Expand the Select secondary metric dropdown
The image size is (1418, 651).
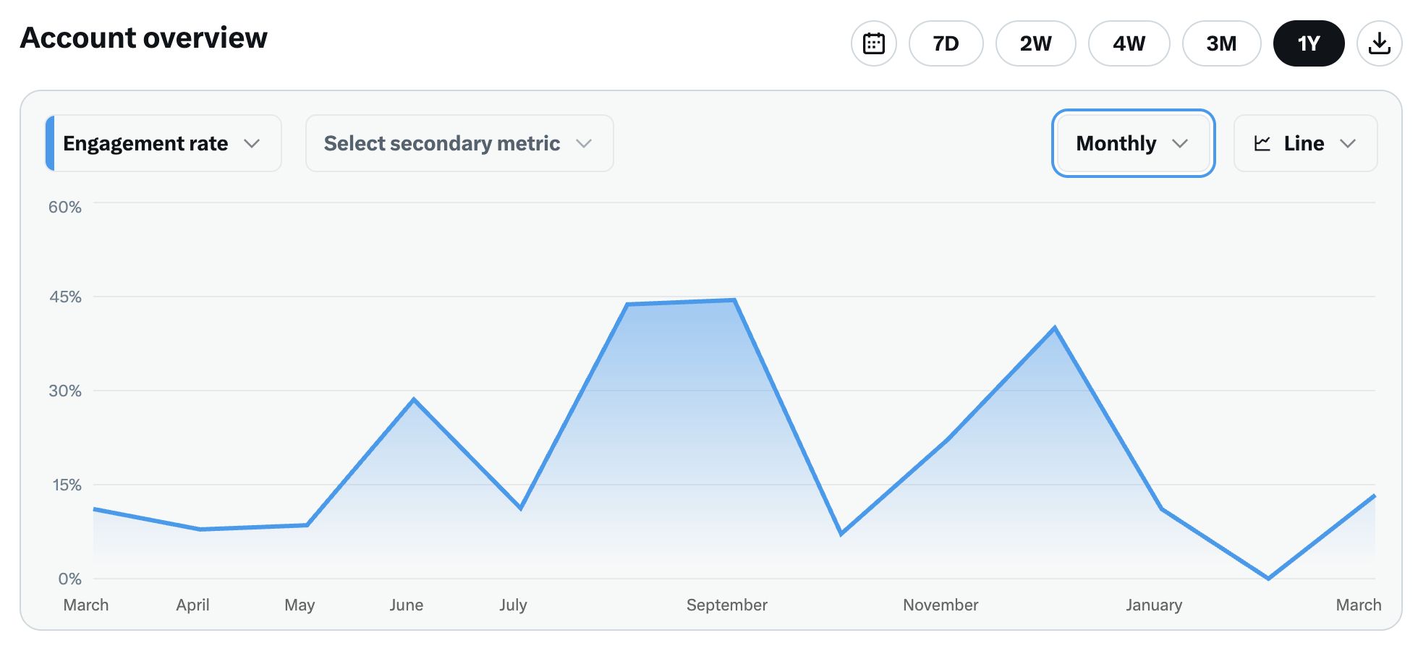pos(459,143)
